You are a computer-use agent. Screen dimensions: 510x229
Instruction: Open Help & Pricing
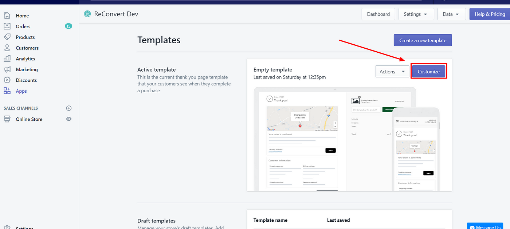coord(490,14)
